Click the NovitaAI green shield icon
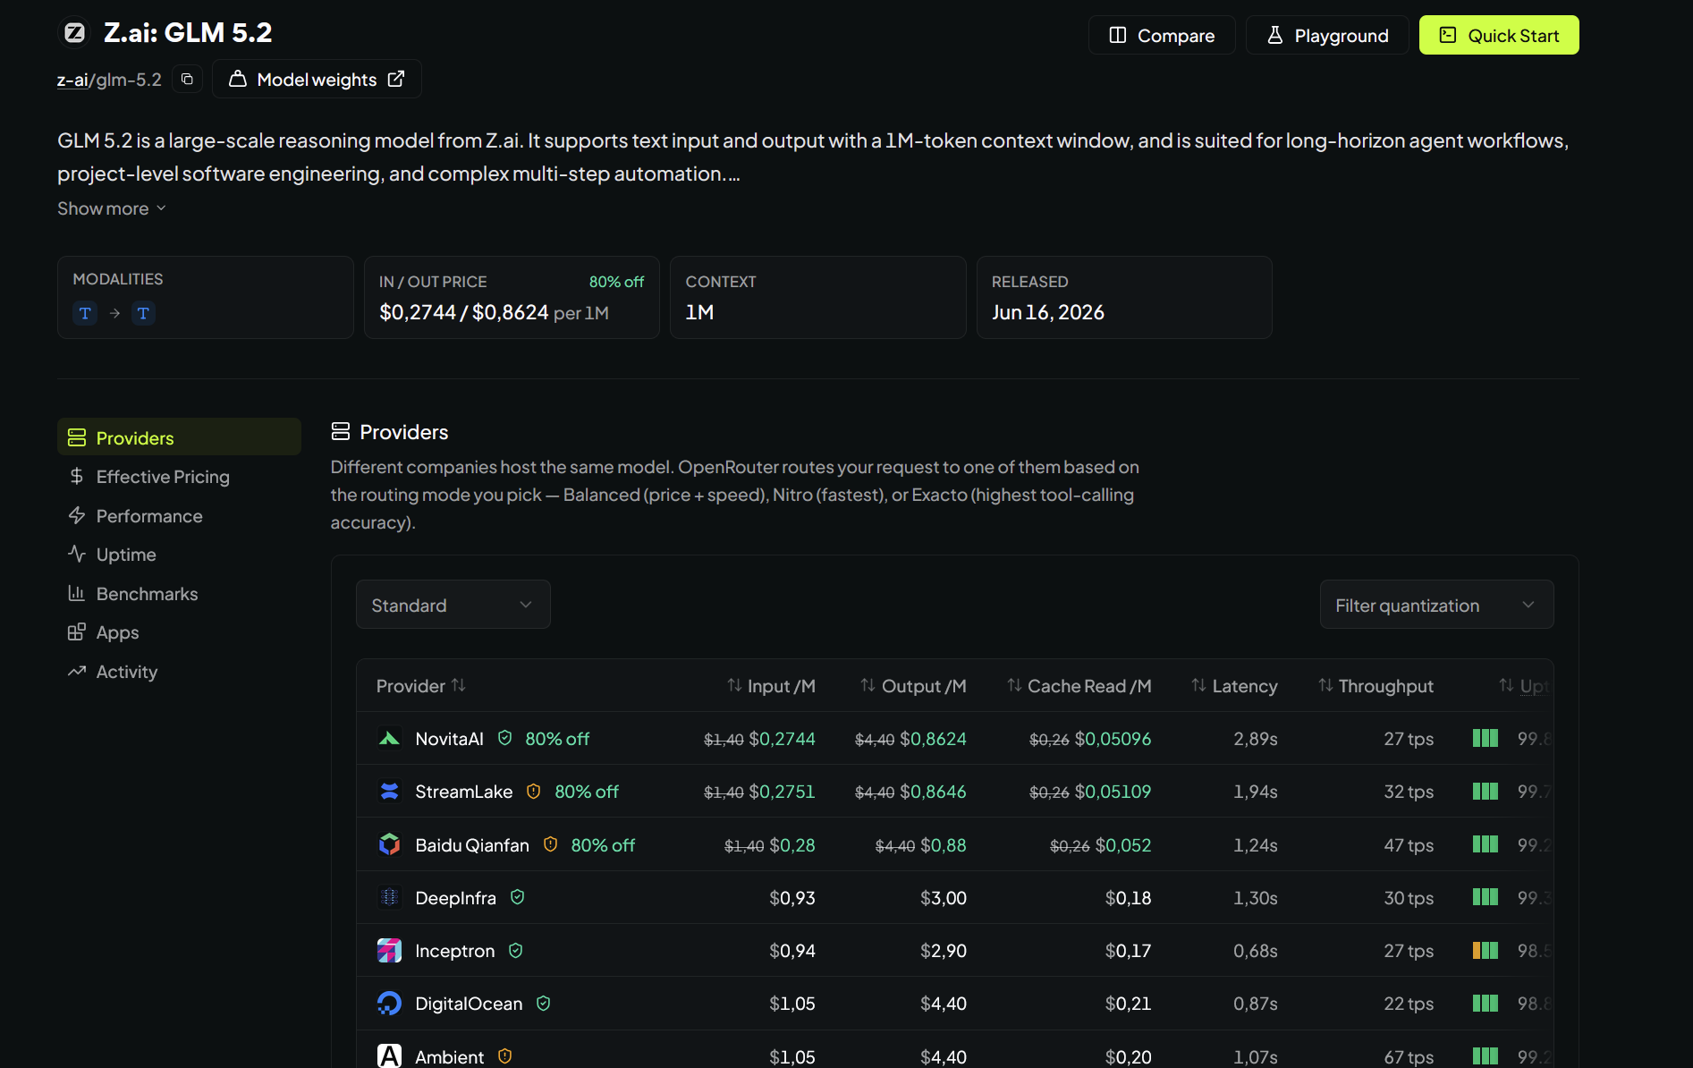 (504, 738)
